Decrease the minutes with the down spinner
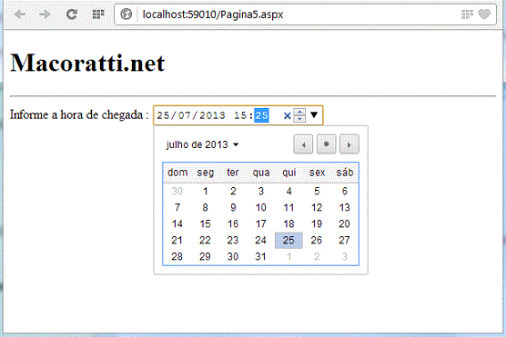 299,119
